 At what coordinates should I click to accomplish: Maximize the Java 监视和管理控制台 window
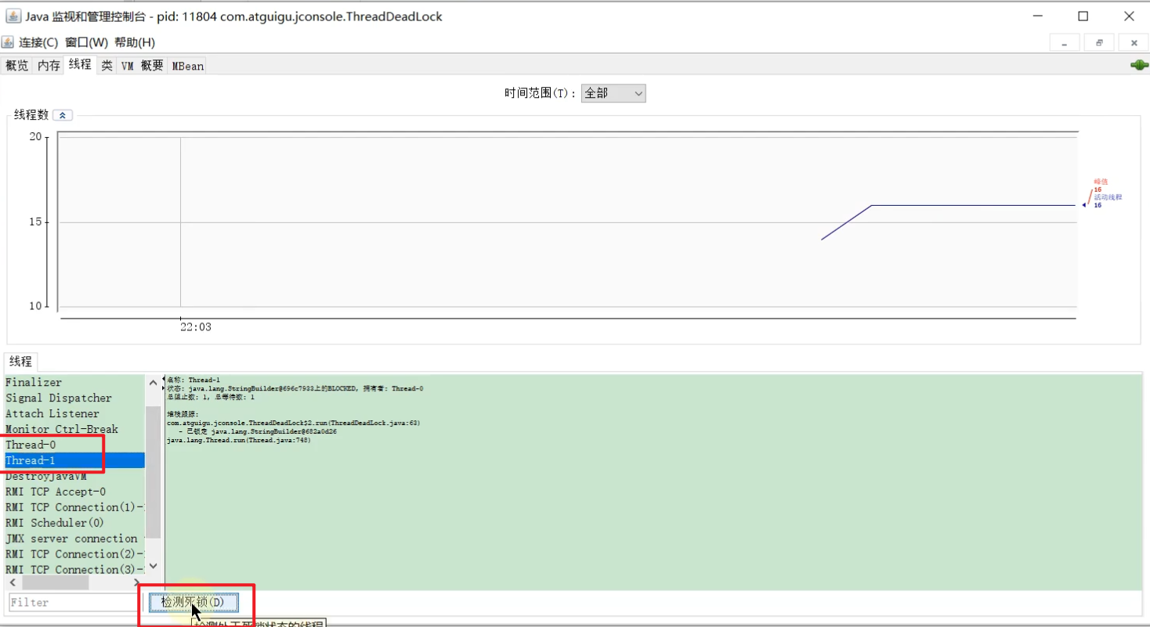pyautogui.click(x=1083, y=16)
